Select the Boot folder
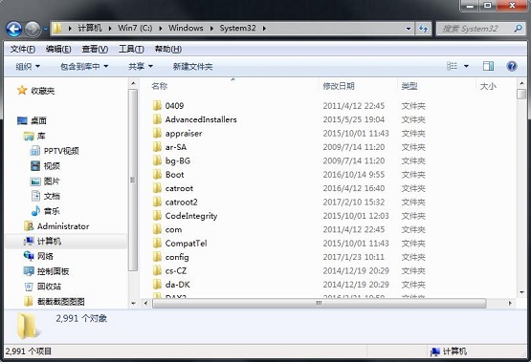The image size is (531, 362). click(x=174, y=175)
